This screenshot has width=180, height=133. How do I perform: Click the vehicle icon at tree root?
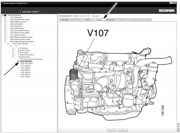[x=5, y=15]
